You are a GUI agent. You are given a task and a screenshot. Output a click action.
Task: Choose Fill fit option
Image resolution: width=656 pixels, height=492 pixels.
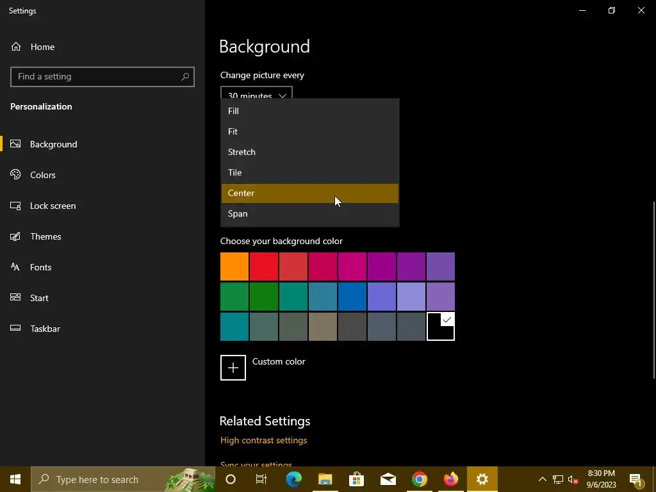click(x=310, y=111)
